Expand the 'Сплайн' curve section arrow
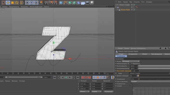This screenshot has width=170, height=95. click(x=130, y=86)
